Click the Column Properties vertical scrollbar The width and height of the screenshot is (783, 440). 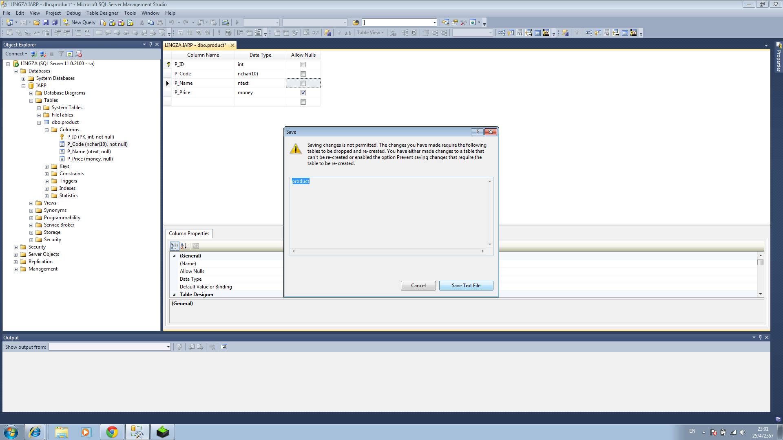[760, 274]
